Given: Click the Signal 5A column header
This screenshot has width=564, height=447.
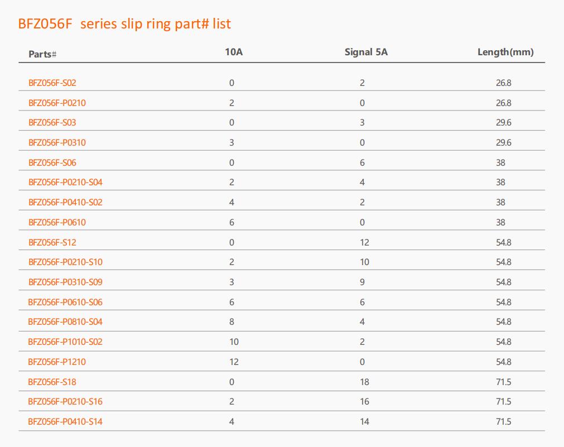Looking at the screenshot, I should (366, 52).
